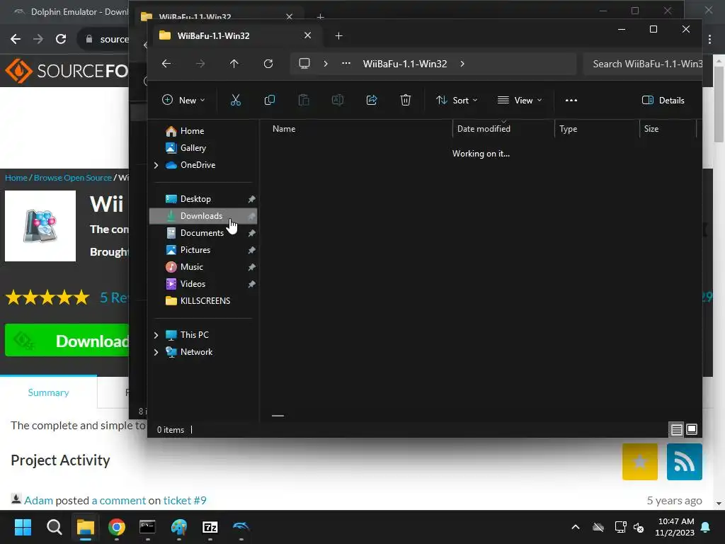The height and width of the screenshot is (544, 725).
Task: Go up one folder level arrow
Action: click(x=234, y=63)
